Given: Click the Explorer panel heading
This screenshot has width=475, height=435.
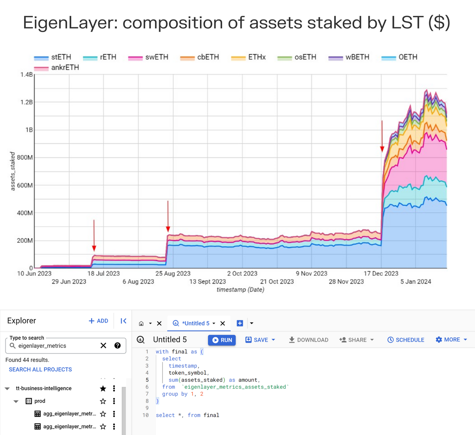Looking at the screenshot, I should [x=21, y=320].
